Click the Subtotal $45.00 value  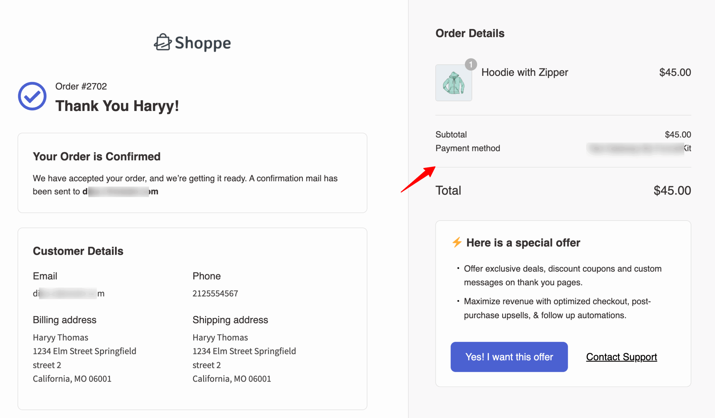678,134
